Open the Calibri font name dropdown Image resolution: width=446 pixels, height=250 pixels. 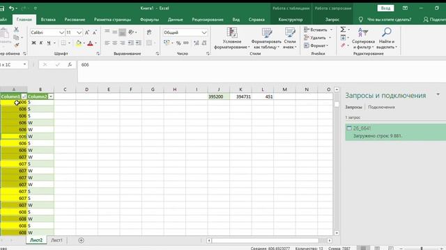pyautogui.click(x=61, y=33)
